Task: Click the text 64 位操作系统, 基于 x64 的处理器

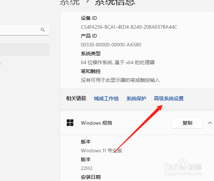Action: [118, 62]
